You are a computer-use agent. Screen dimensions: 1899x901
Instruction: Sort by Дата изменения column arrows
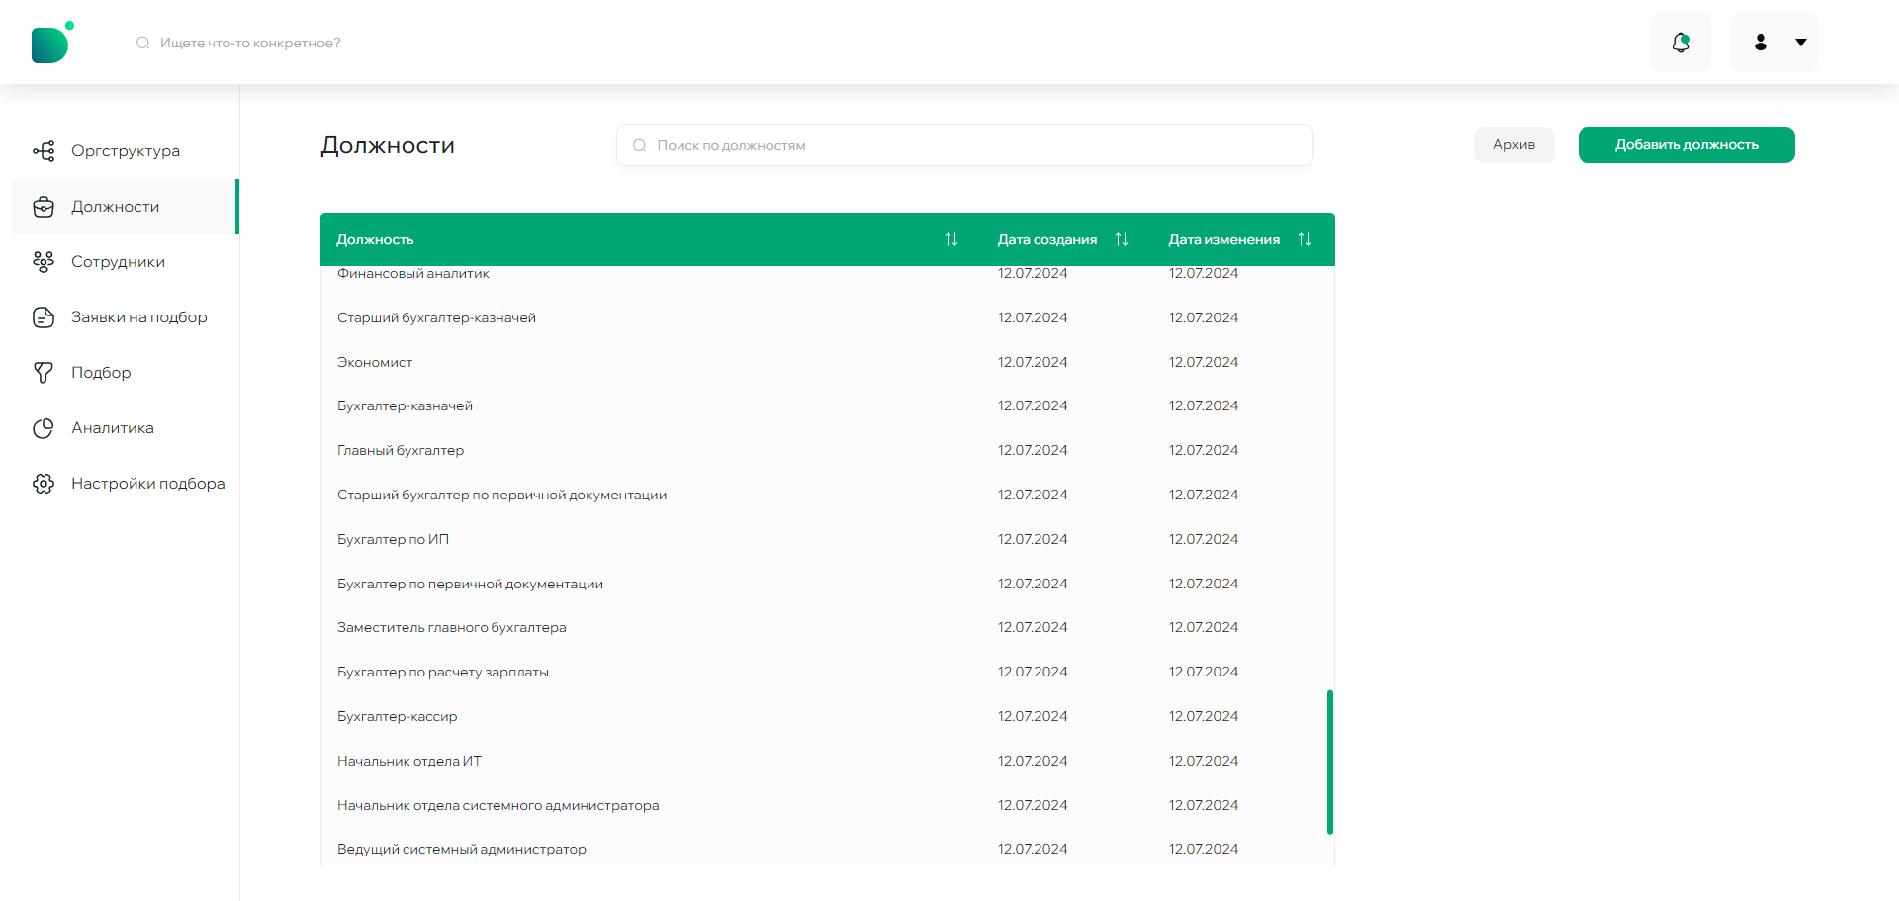coord(1305,239)
